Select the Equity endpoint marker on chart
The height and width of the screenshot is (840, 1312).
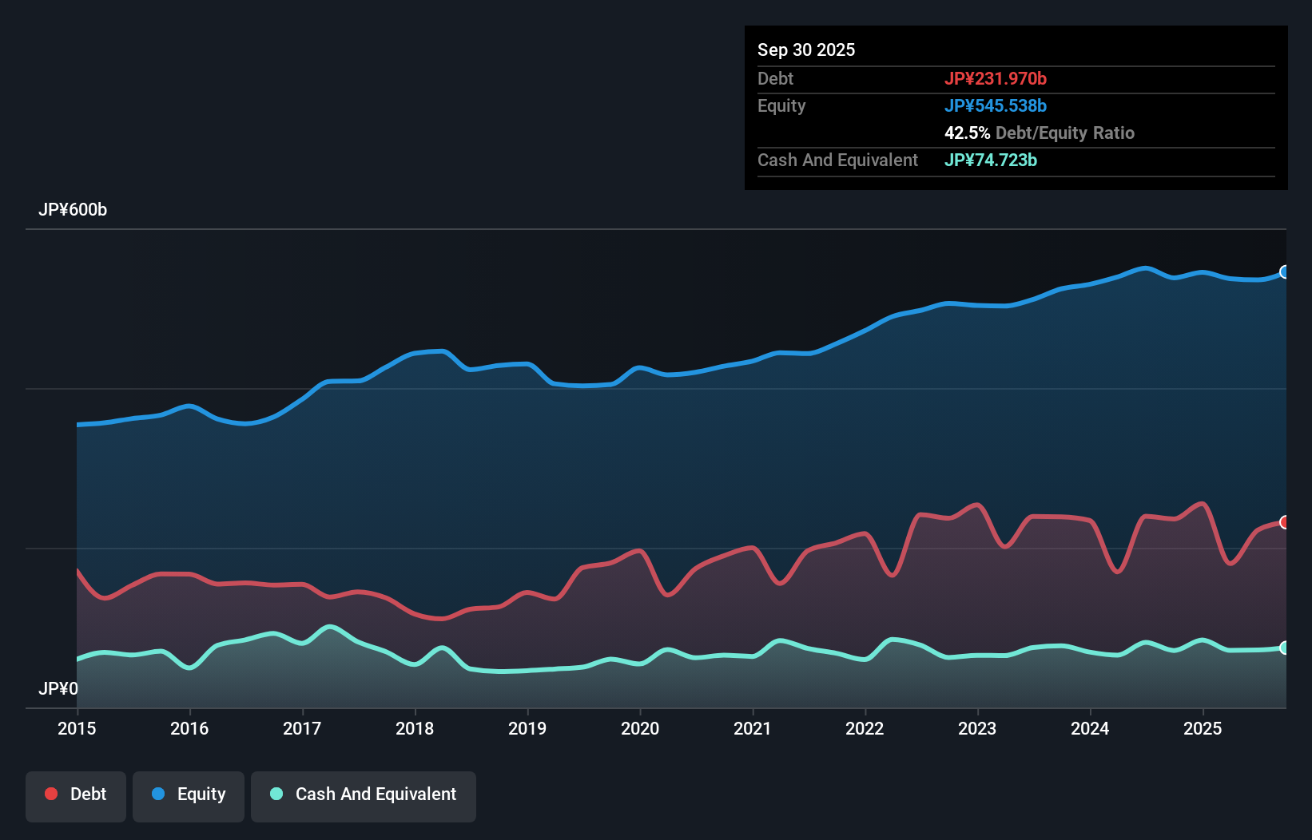pyautogui.click(x=1285, y=272)
